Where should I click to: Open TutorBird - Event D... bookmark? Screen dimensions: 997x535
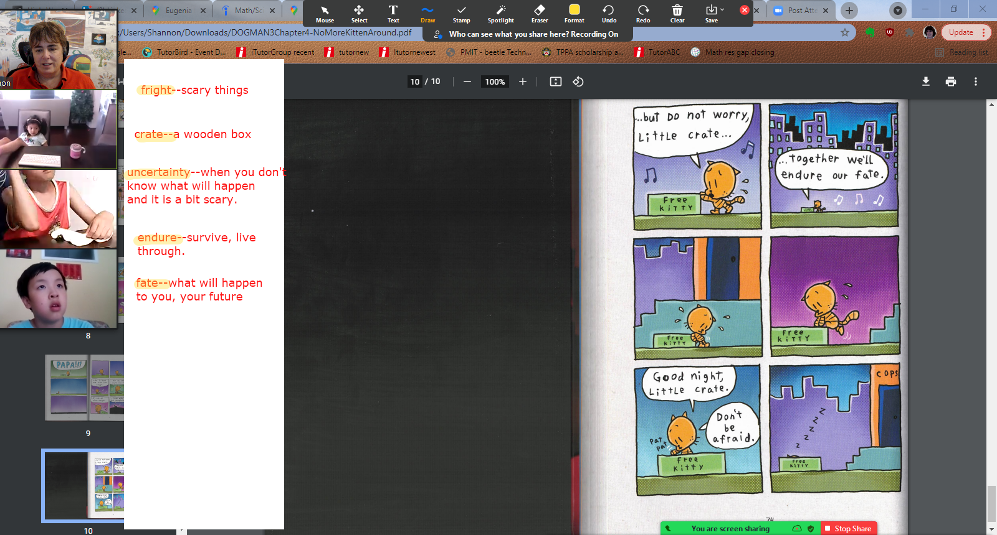coord(184,52)
